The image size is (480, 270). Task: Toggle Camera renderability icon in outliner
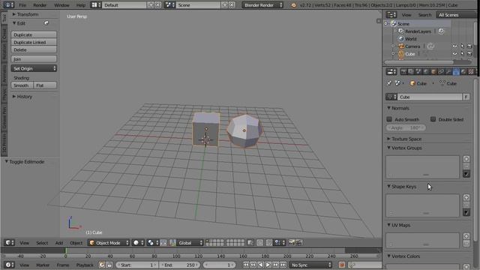469,46
